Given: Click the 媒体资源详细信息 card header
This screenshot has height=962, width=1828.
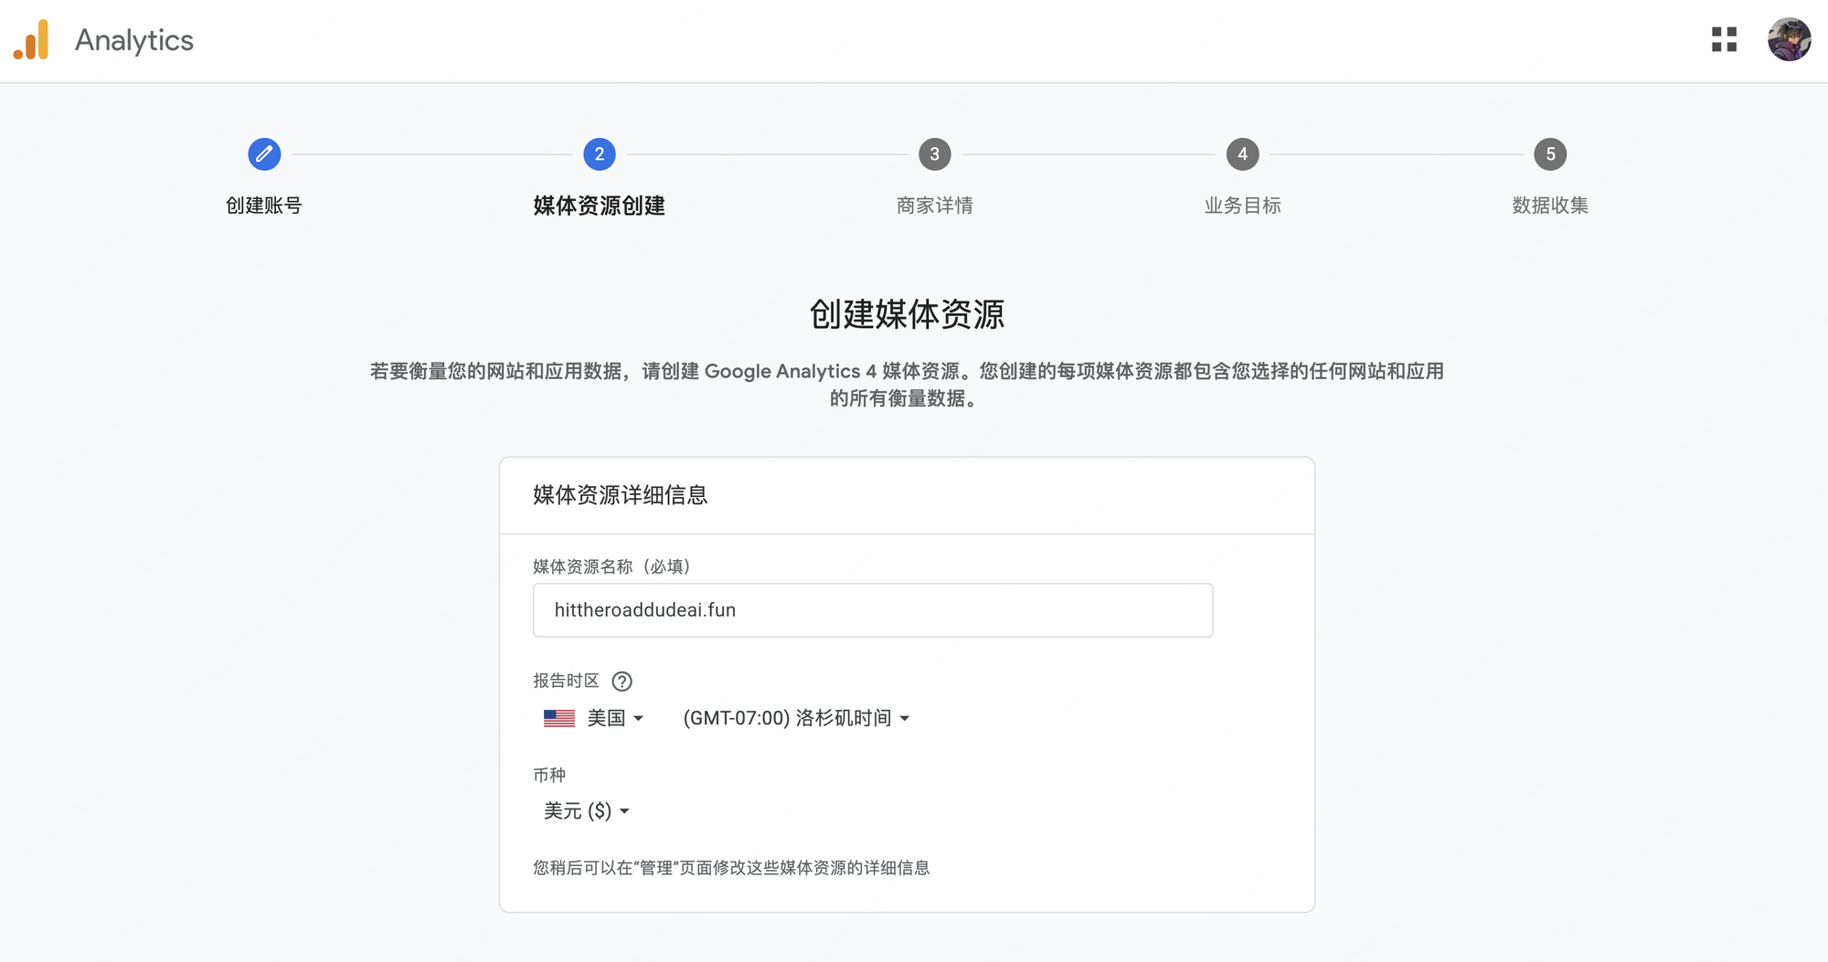Looking at the screenshot, I should coord(621,495).
